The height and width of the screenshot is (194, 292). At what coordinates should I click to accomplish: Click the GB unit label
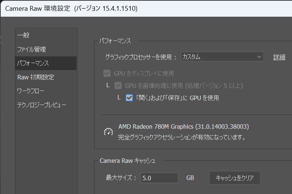pyautogui.click(x=190, y=178)
